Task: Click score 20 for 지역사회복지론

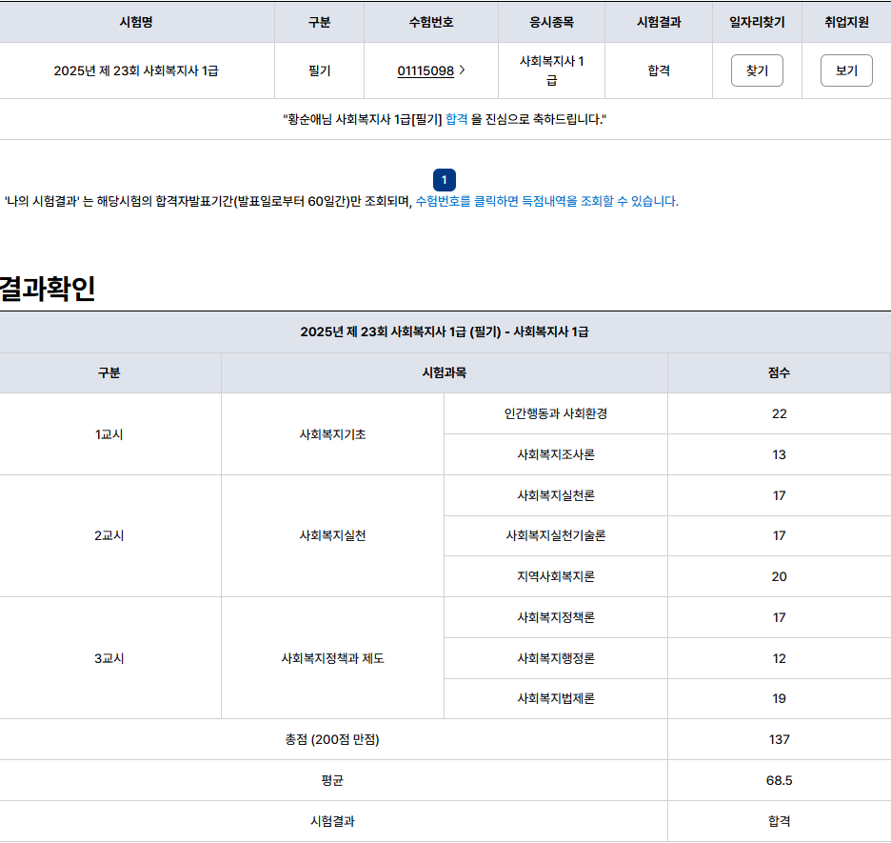Action: (x=779, y=576)
